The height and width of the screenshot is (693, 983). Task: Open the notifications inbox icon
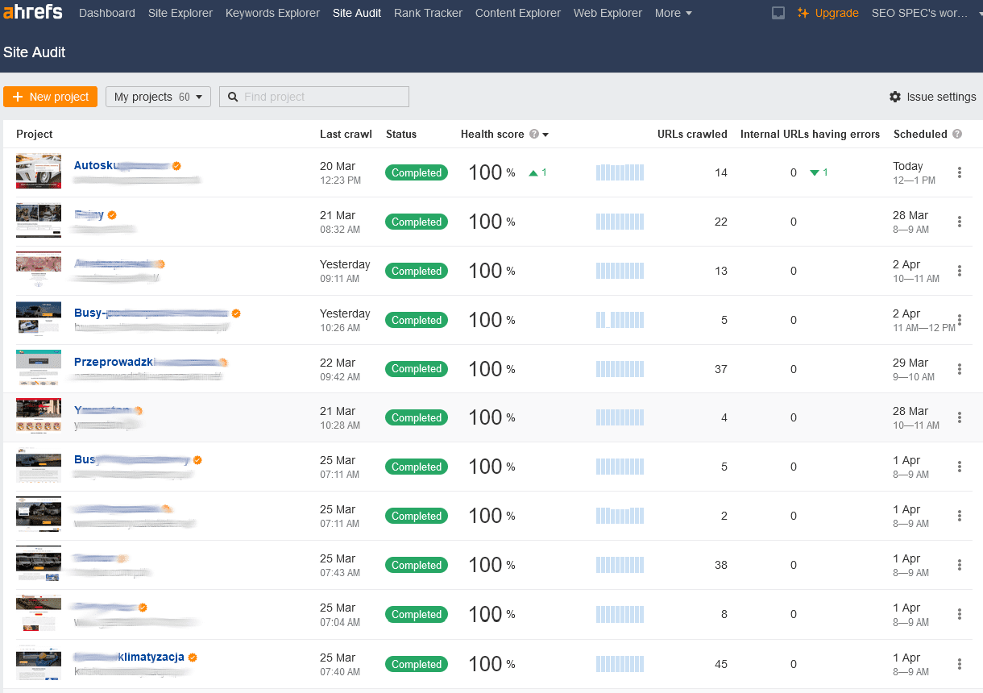[x=778, y=13]
